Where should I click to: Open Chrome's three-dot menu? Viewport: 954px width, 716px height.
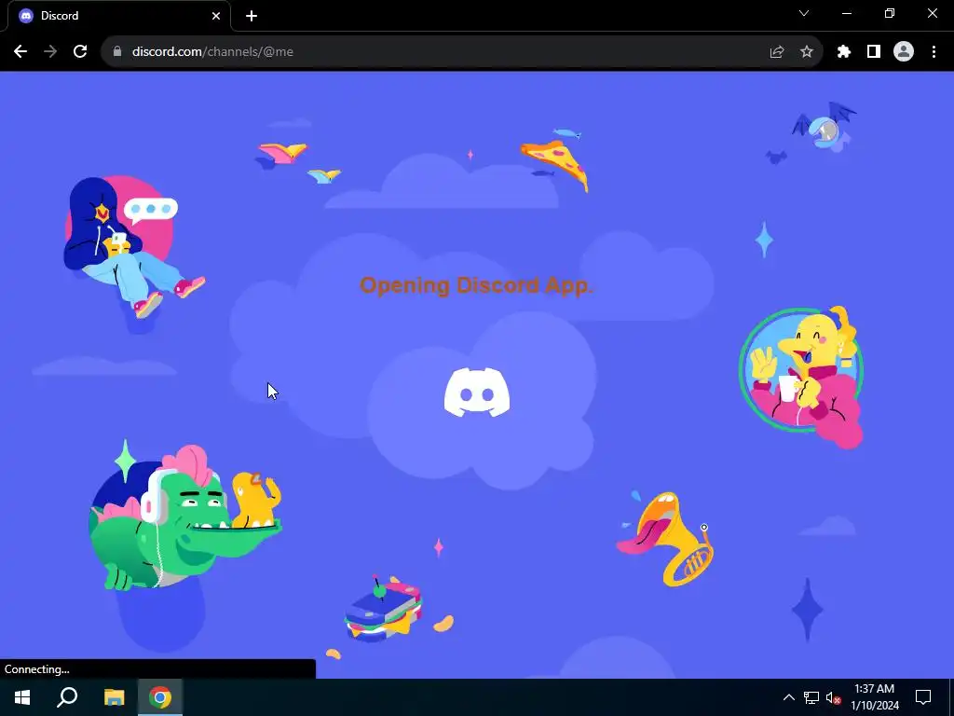point(934,52)
